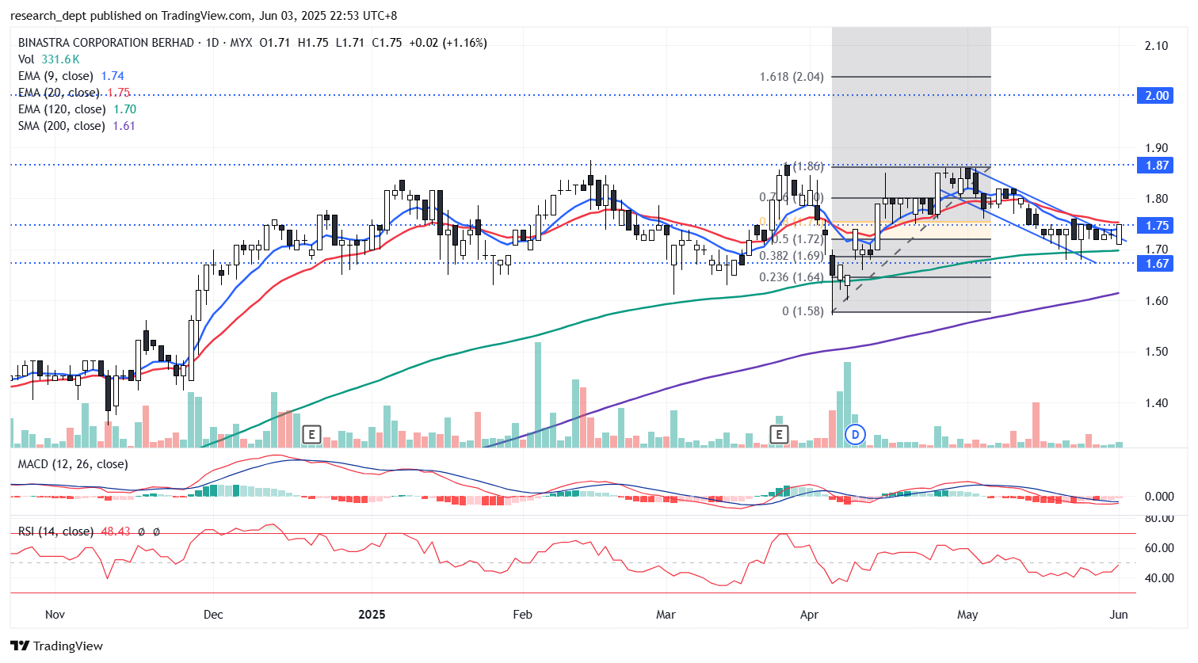Click the RSI (14, close) legend
The height and width of the screenshot is (663, 1198).
(55, 532)
